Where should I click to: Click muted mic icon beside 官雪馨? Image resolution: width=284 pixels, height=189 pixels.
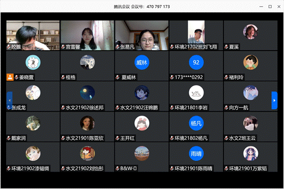63,47
